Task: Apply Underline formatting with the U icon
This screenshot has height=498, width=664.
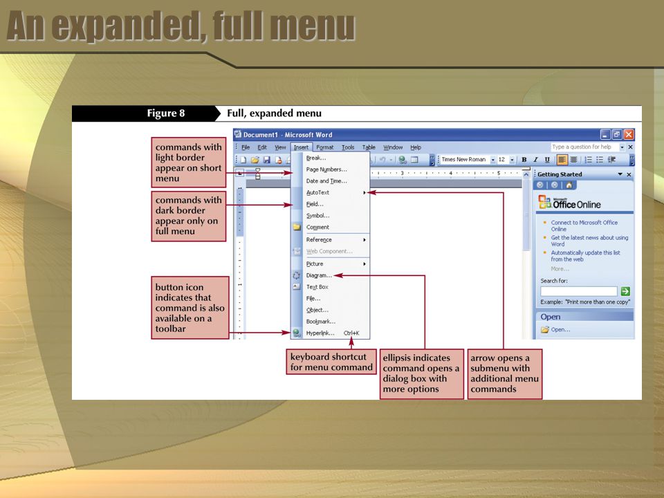Action: point(546,160)
